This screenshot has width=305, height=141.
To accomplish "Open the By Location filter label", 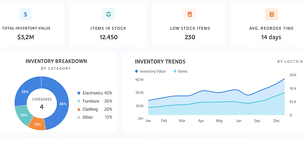I will click(290, 62).
